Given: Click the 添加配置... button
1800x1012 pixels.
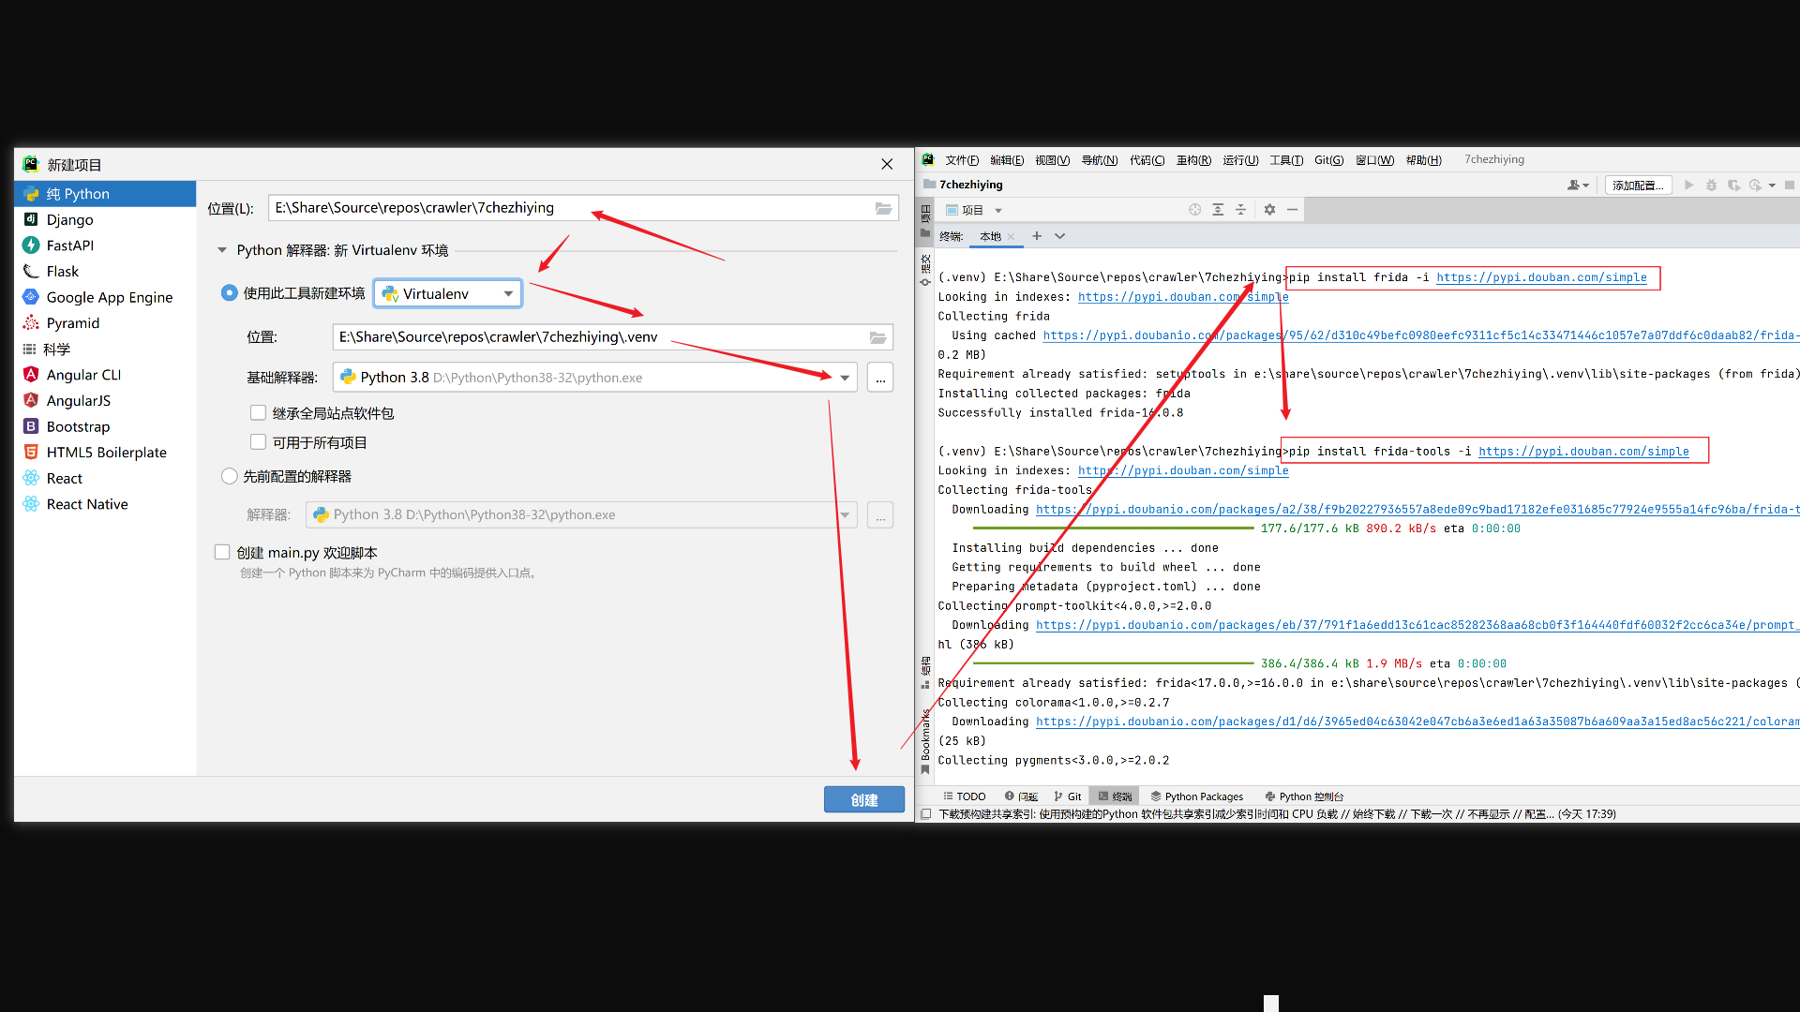Looking at the screenshot, I should point(1637,186).
